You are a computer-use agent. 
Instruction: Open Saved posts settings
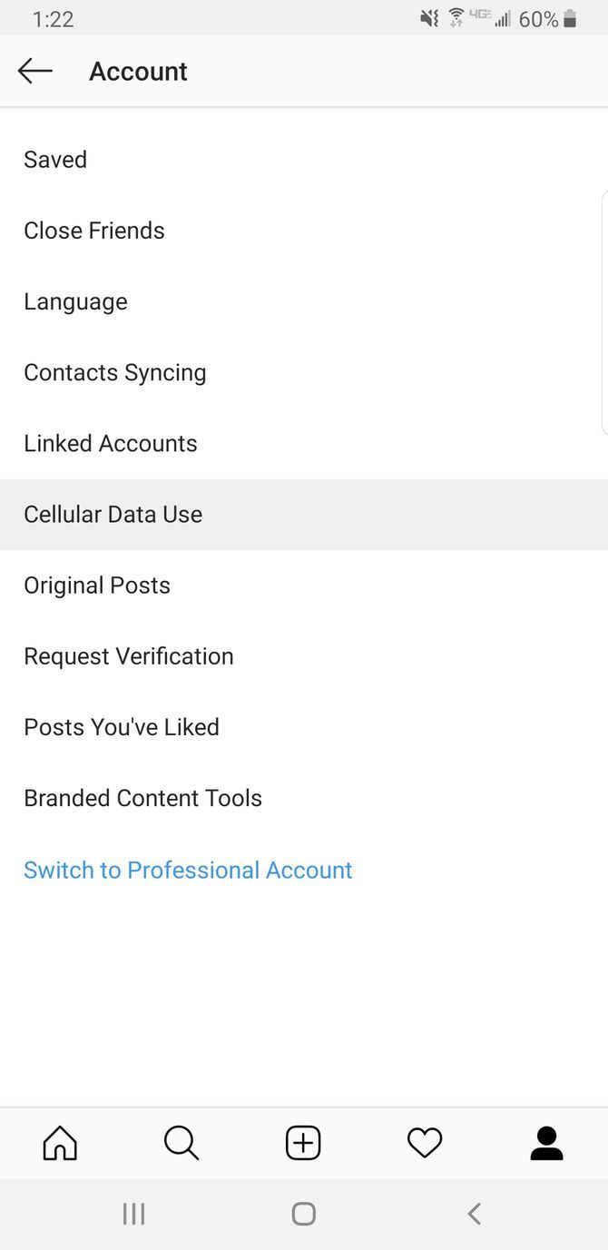pyautogui.click(x=55, y=160)
